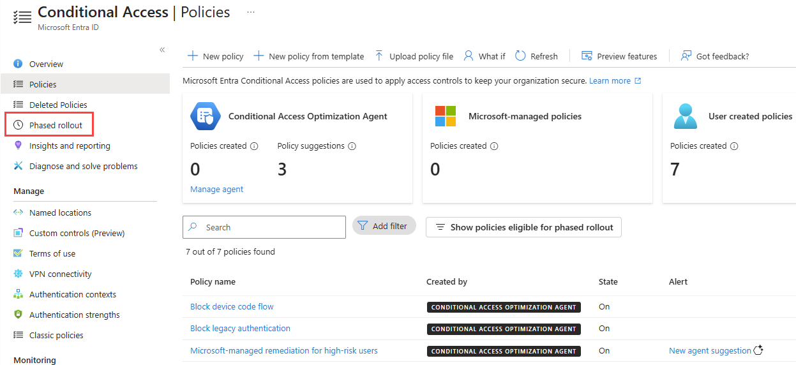Select Policies in the sidebar

[85, 84]
